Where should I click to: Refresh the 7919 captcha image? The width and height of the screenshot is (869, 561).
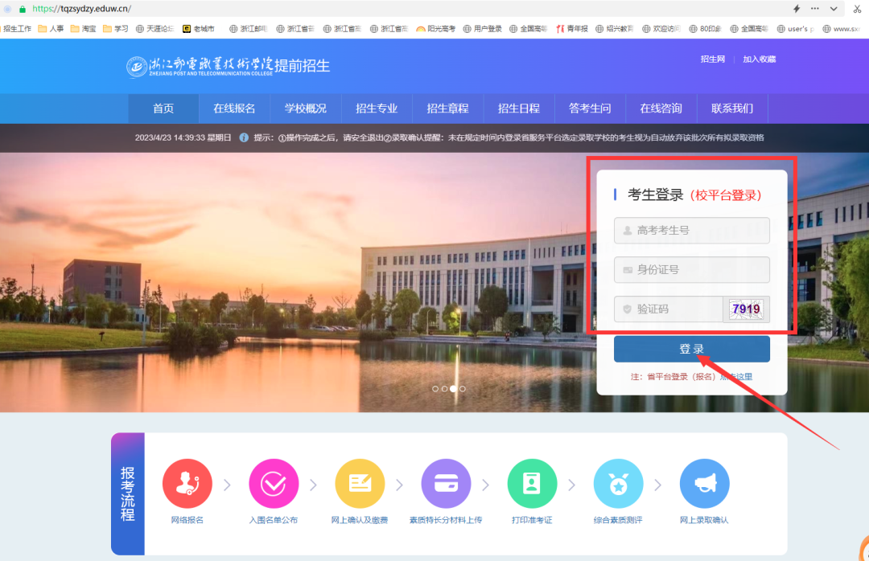746,309
